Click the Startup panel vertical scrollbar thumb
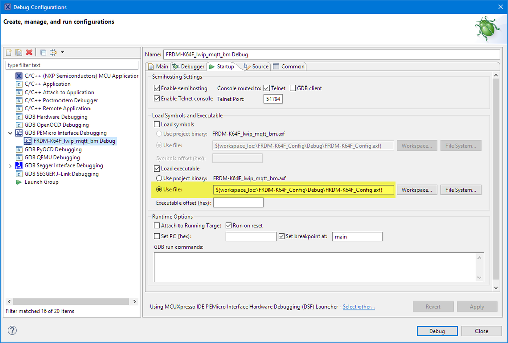This screenshot has height=343, width=508. 496,179
